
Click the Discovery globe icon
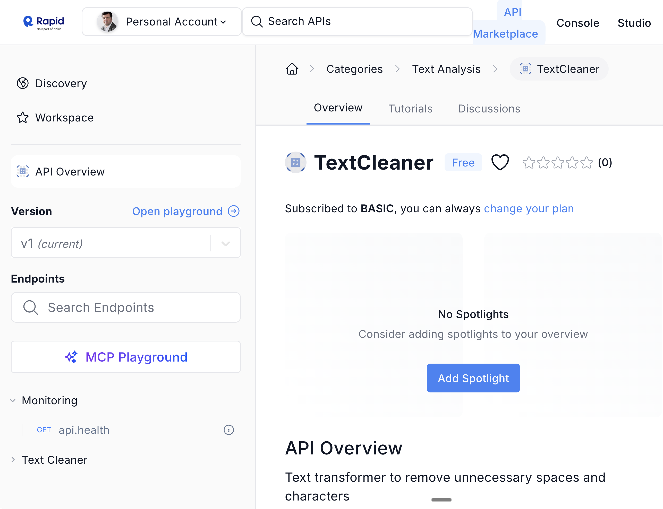tap(22, 83)
